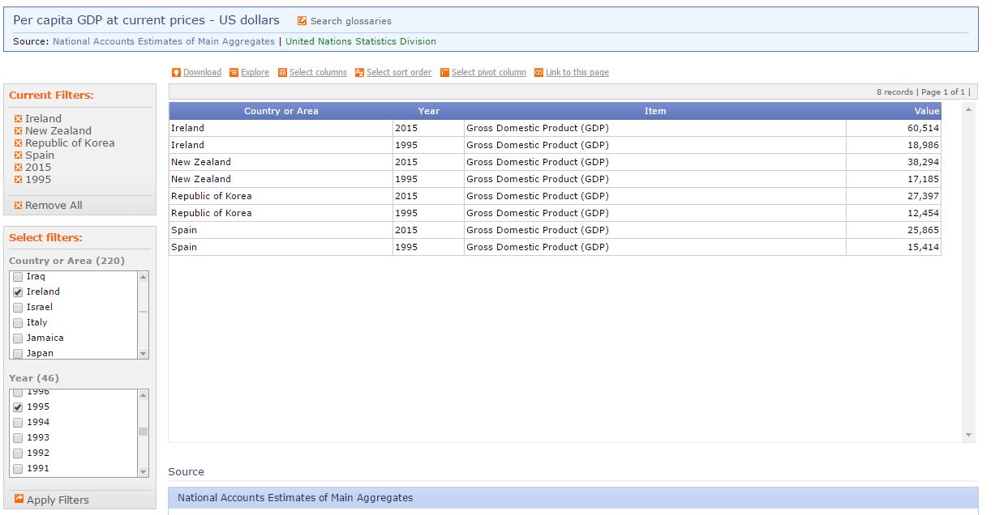
Task: Click the results table scroll-down arrow
Action: pos(968,436)
